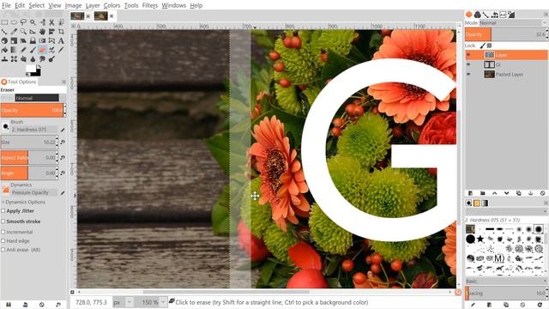549x309 pixels.
Task: Switch to the Undo History dock tab
Action: pos(494,15)
